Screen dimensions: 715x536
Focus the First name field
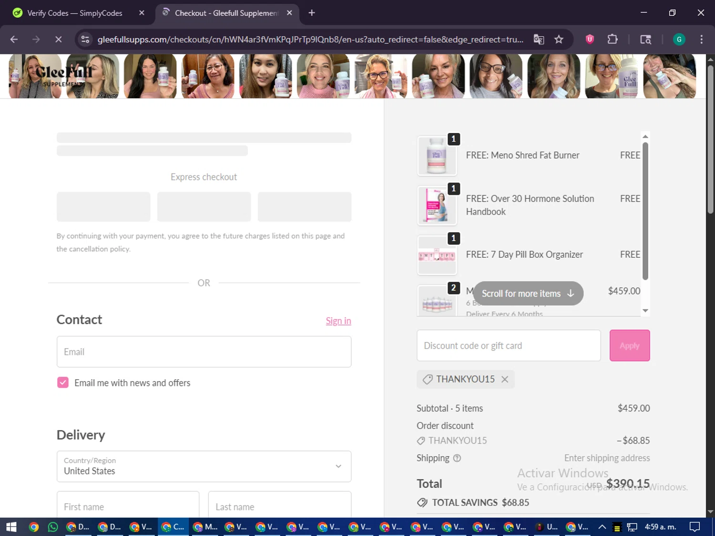[x=128, y=505]
